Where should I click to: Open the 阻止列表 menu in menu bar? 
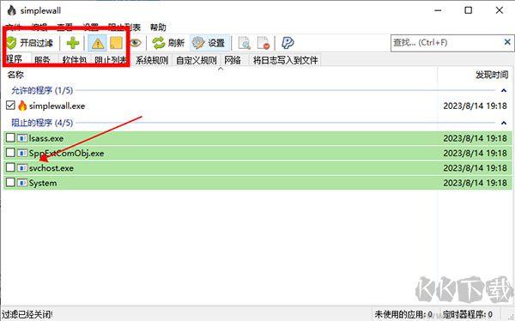click(124, 27)
